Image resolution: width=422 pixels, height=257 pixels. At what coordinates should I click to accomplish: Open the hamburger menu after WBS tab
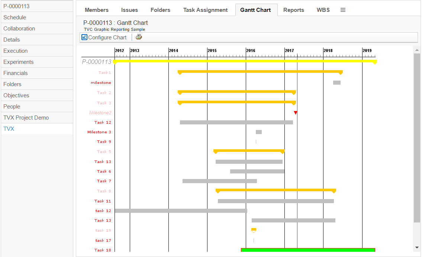pyautogui.click(x=343, y=10)
